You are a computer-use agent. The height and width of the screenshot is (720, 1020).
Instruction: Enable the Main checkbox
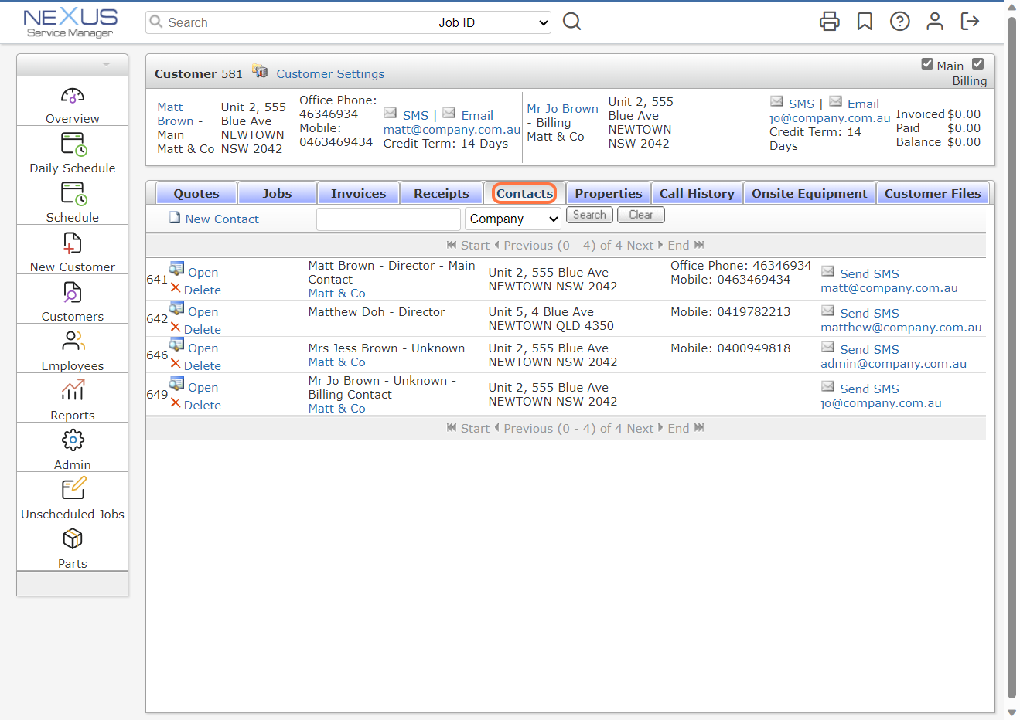[928, 65]
